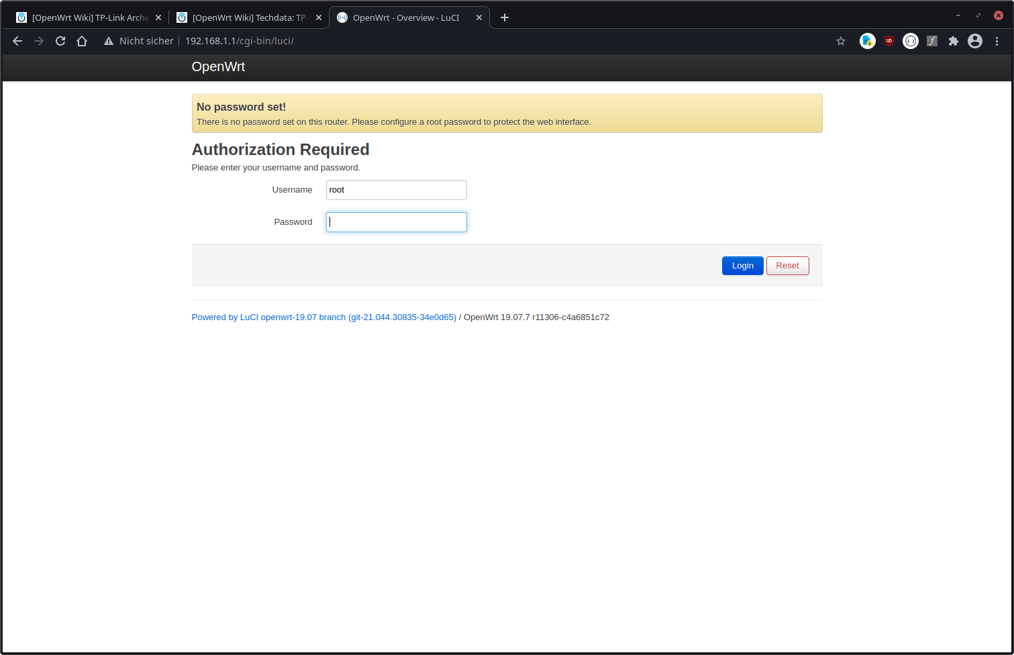
Task: Click the blue Login button
Action: (742, 266)
